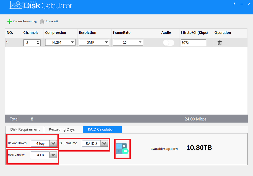Screen dimensions: 253x176
Task: Expand the FrameRate 15 dropdown
Action: 128,42
